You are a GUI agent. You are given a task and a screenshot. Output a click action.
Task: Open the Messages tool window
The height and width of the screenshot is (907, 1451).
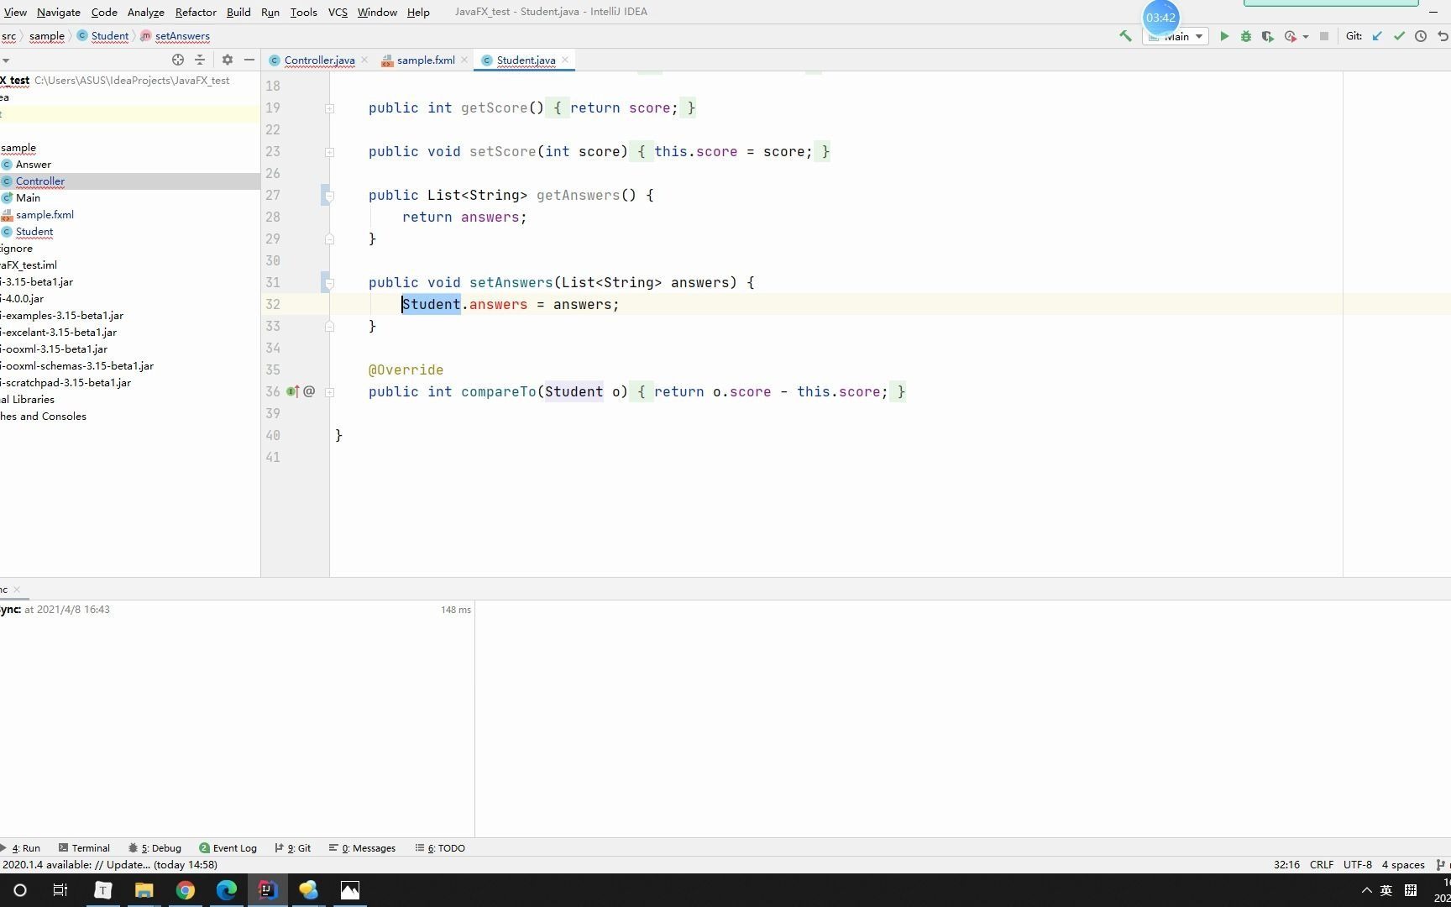point(363,848)
